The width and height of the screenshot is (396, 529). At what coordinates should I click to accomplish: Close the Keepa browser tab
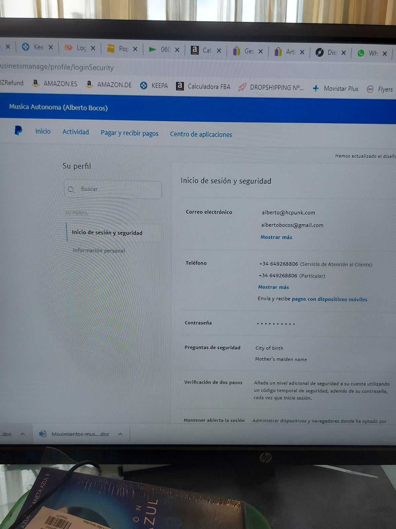click(x=51, y=47)
